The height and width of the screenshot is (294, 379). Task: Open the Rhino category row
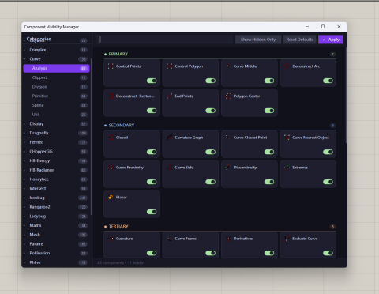[x=56, y=262]
